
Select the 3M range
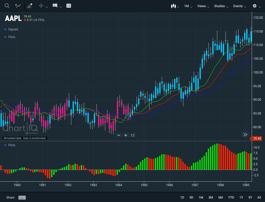tap(211, 198)
